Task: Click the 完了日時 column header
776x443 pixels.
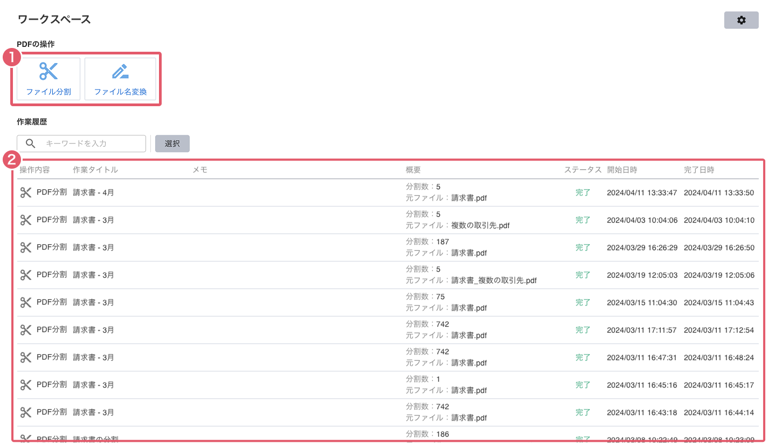Action: point(699,170)
